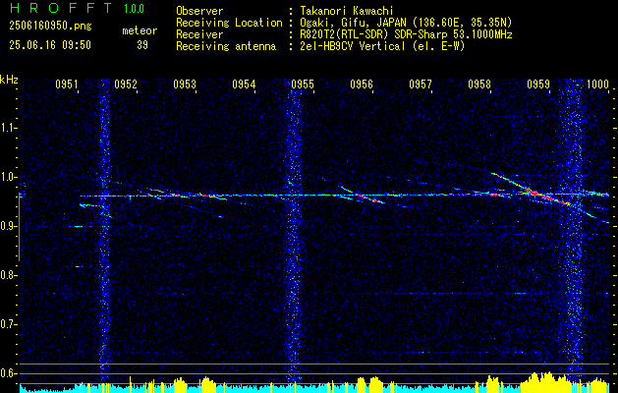Select the 1.1 frequency axis label
The height and width of the screenshot is (393, 618).
8,128
